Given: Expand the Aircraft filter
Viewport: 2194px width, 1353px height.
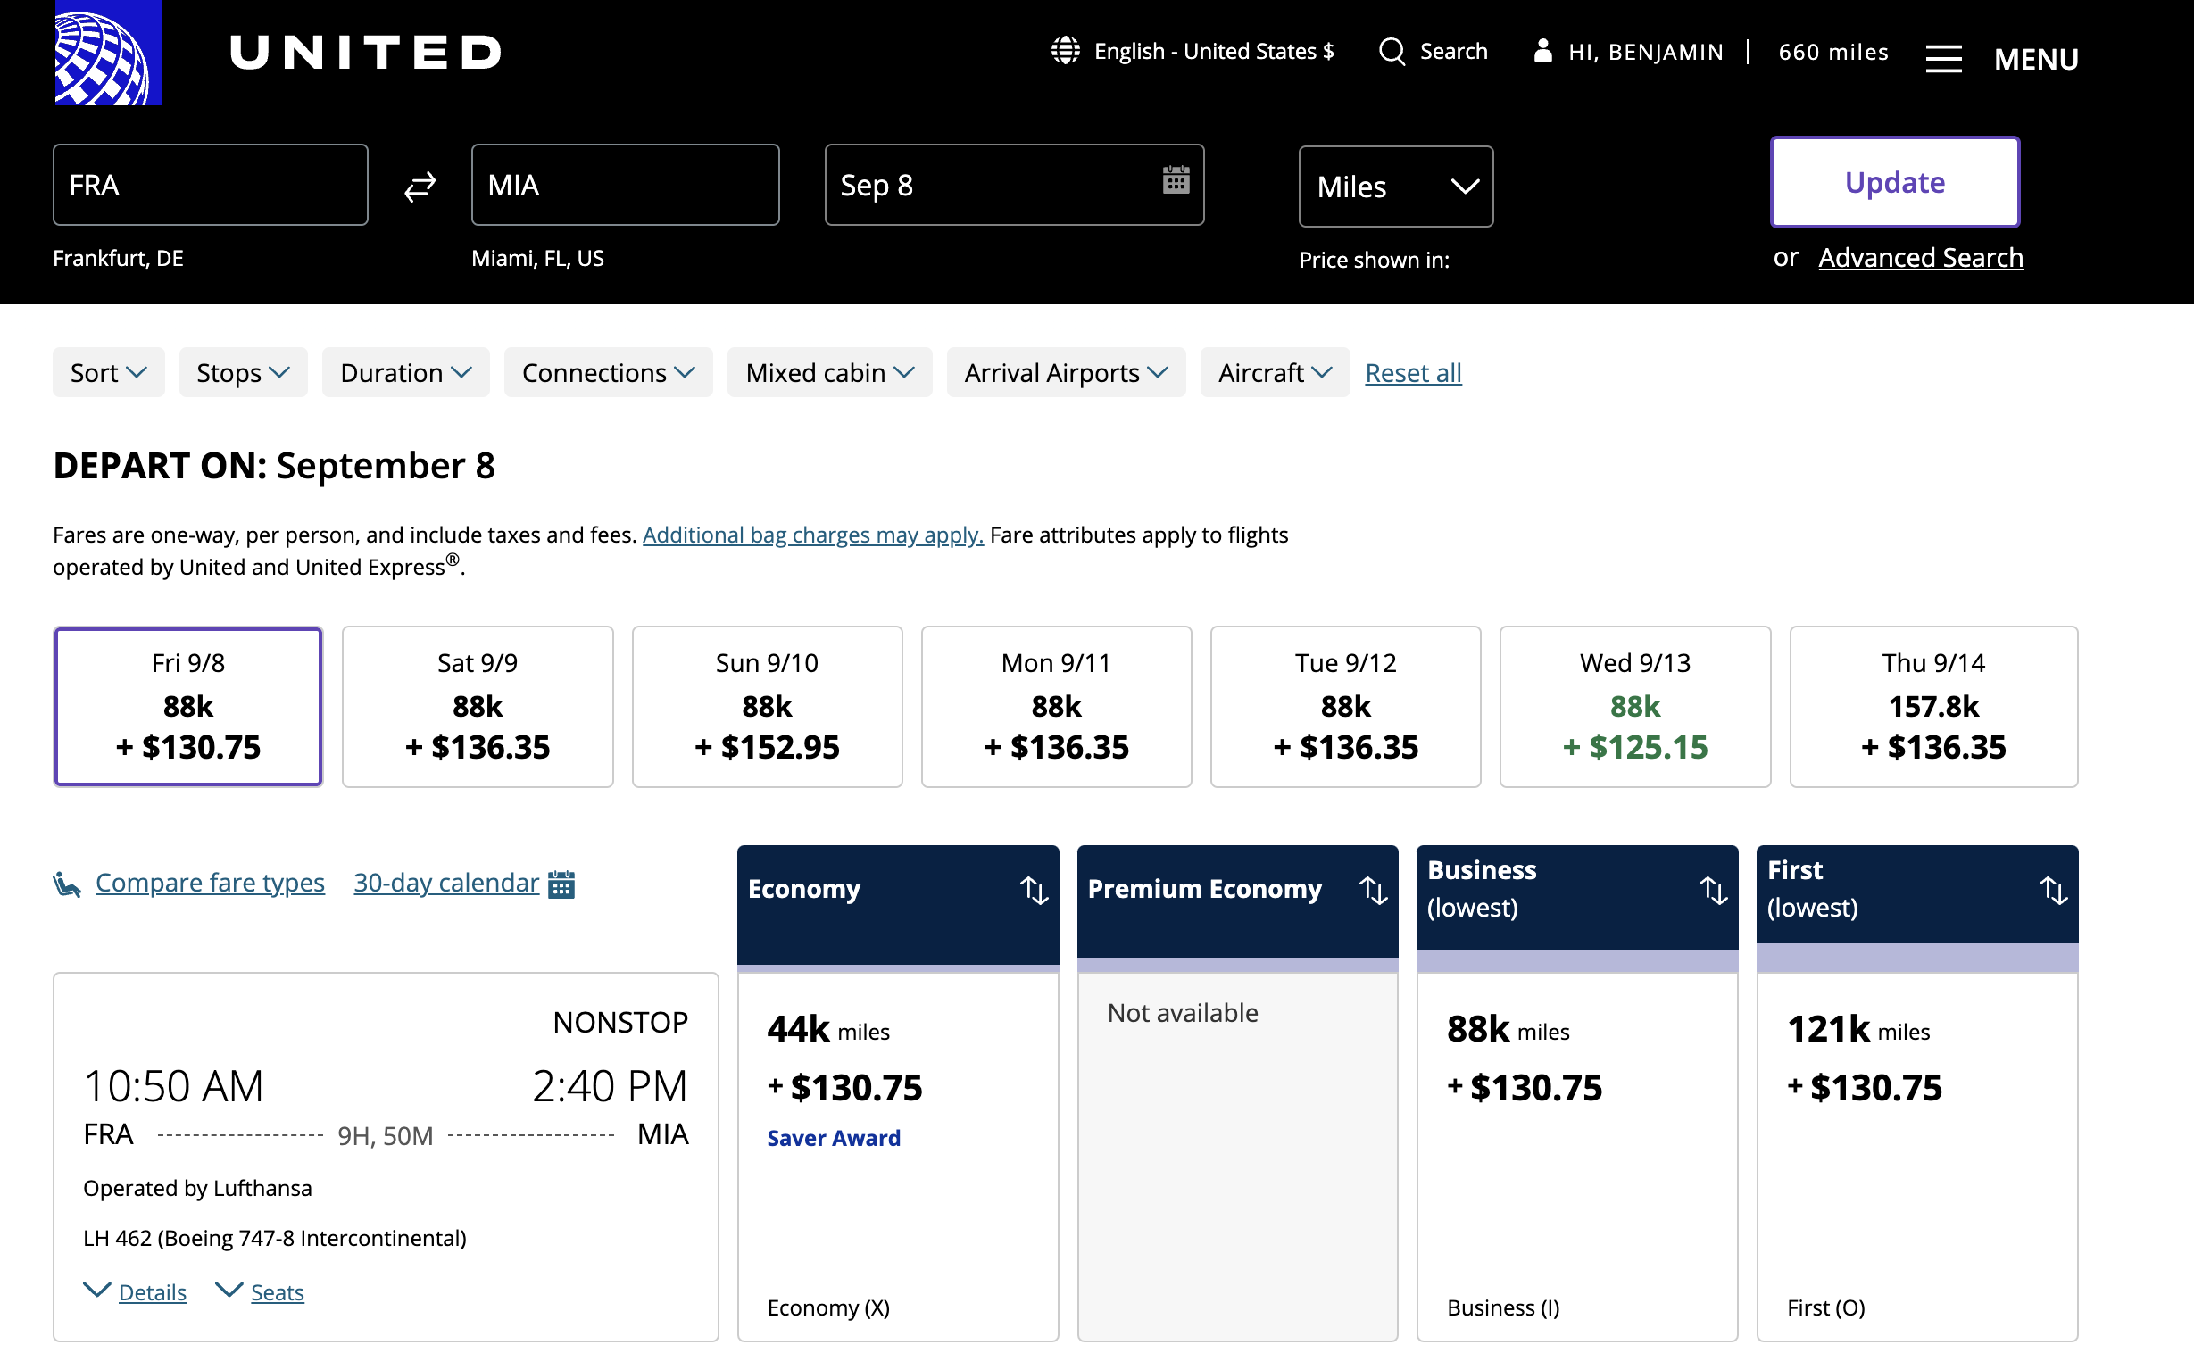Looking at the screenshot, I should (1275, 372).
